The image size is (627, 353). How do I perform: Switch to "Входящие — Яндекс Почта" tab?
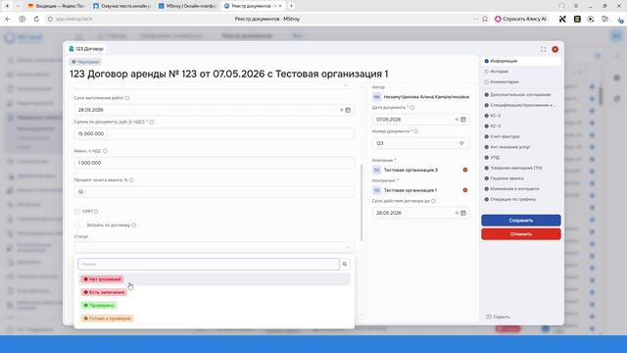pyautogui.click(x=57, y=6)
